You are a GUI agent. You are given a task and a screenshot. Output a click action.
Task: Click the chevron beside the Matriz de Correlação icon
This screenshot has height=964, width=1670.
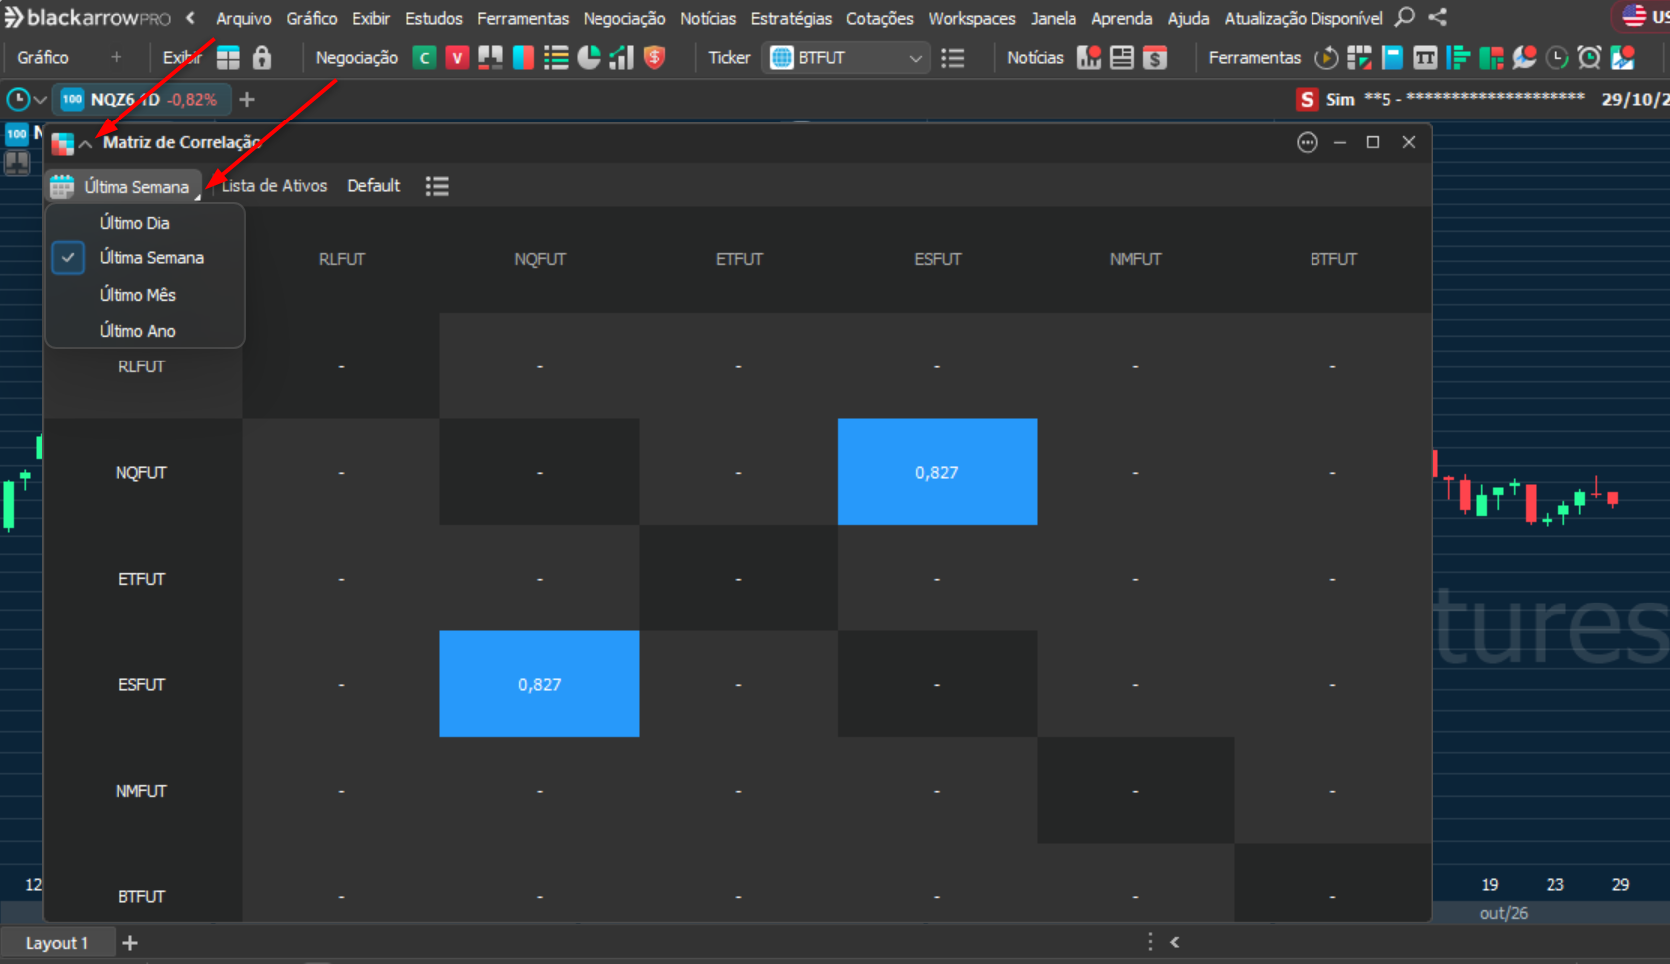pyautogui.click(x=86, y=144)
